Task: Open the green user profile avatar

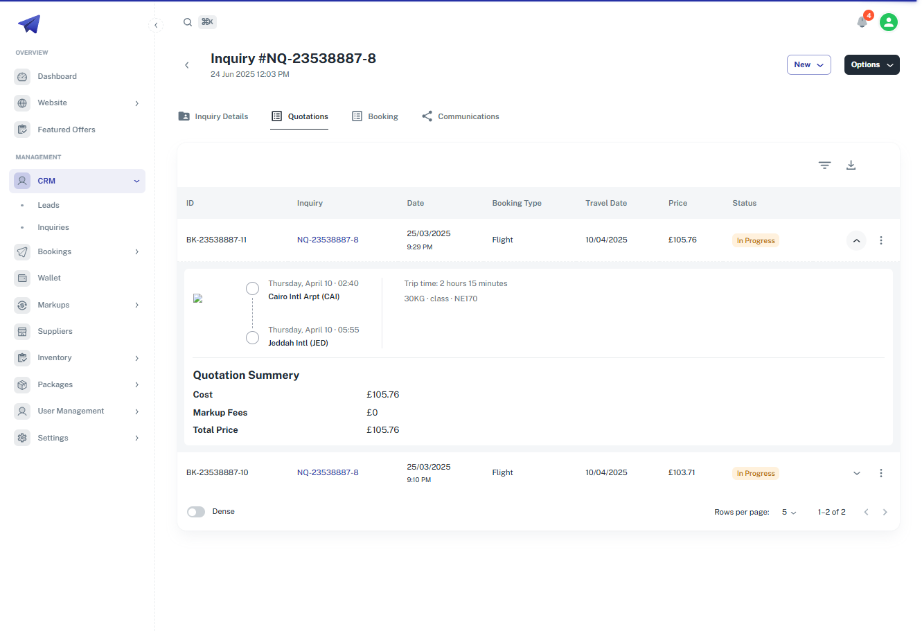Action: tap(889, 22)
